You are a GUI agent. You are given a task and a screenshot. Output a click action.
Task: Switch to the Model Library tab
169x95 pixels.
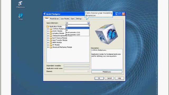pyautogui.click(x=54, y=19)
